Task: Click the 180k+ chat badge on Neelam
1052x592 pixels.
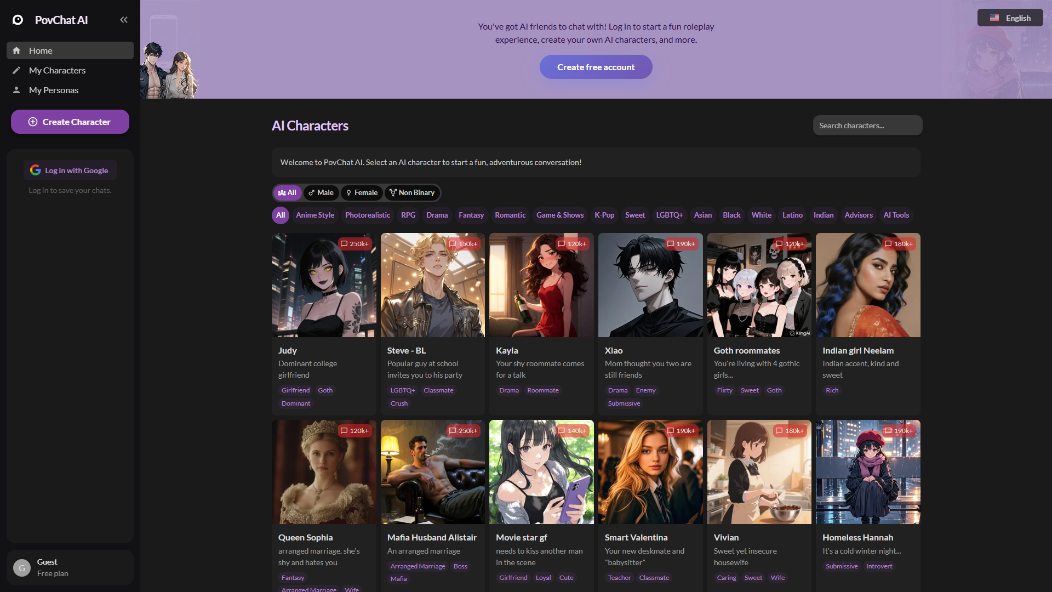Action: 899,244
